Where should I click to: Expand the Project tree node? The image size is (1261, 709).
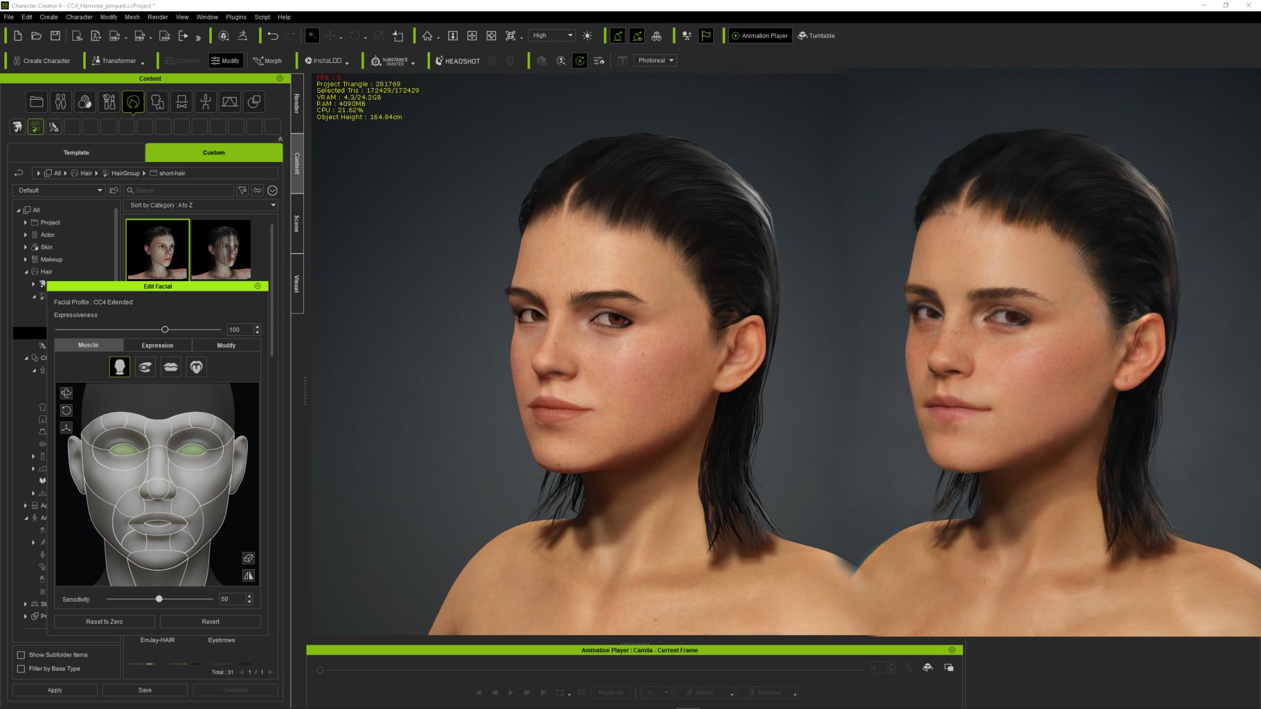[x=26, y=222]
